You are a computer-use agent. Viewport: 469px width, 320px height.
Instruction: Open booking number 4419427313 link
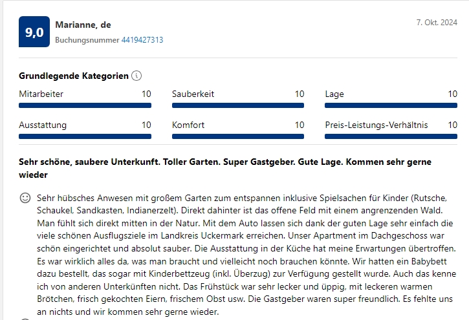point(142,40)
